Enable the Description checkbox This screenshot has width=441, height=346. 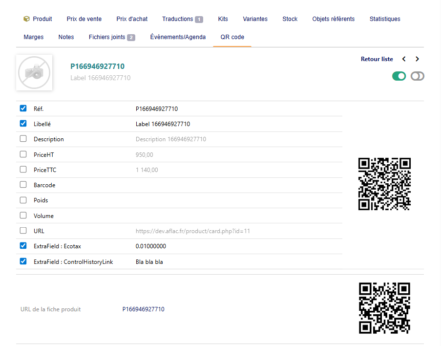[x=23, y=139]
